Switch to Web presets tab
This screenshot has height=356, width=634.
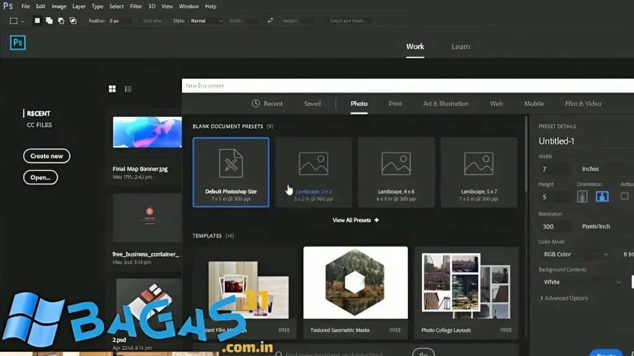point(497,103)
